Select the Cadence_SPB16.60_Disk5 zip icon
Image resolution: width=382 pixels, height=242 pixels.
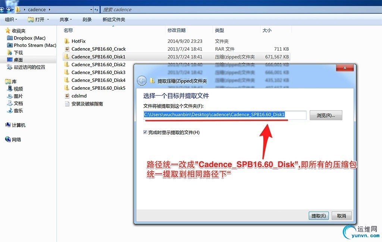[66, 88]
